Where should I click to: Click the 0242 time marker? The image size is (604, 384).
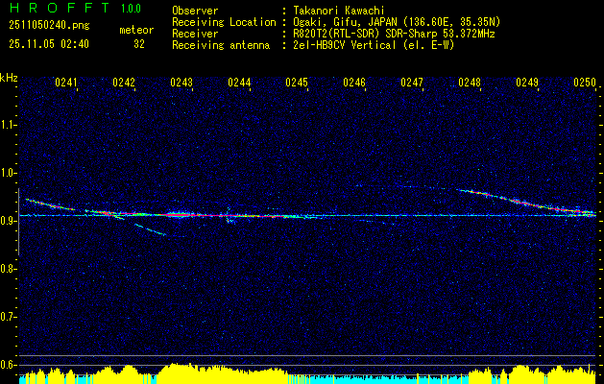(x=124, y=83)
